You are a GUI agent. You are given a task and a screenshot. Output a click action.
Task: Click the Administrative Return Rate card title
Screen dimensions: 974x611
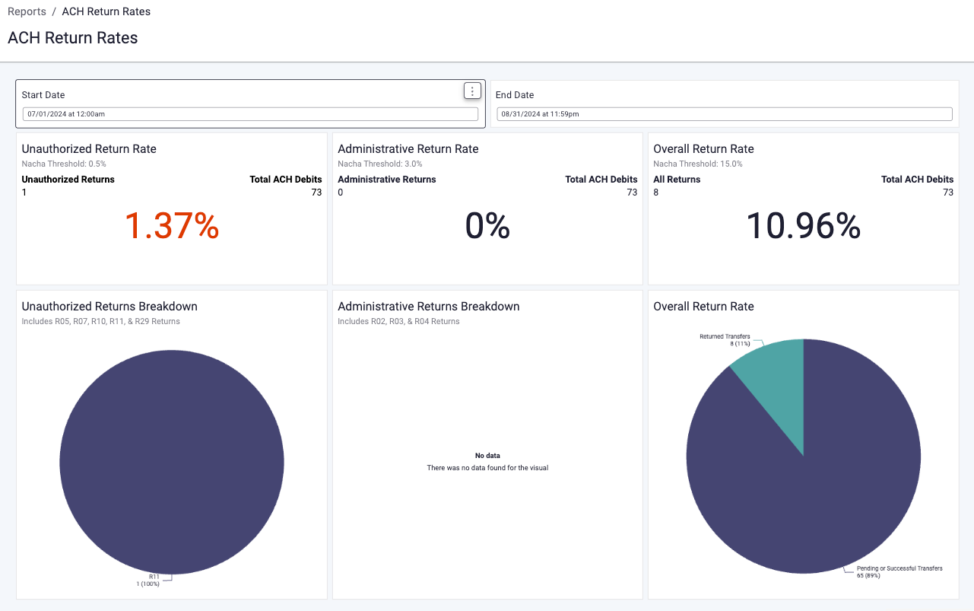[x=408, y=149]
